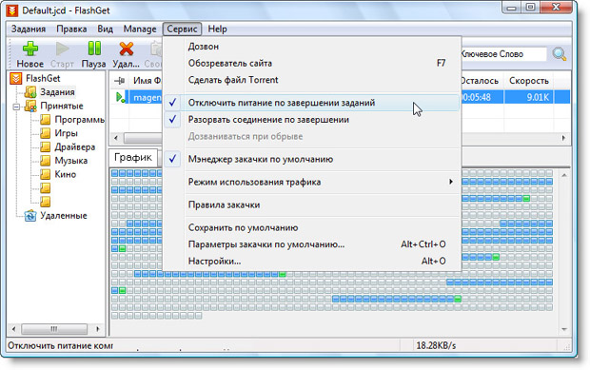Open Параметры закачки по умолчанию
The width and height of the screenshot is (590, 370).
coord(311,244)
